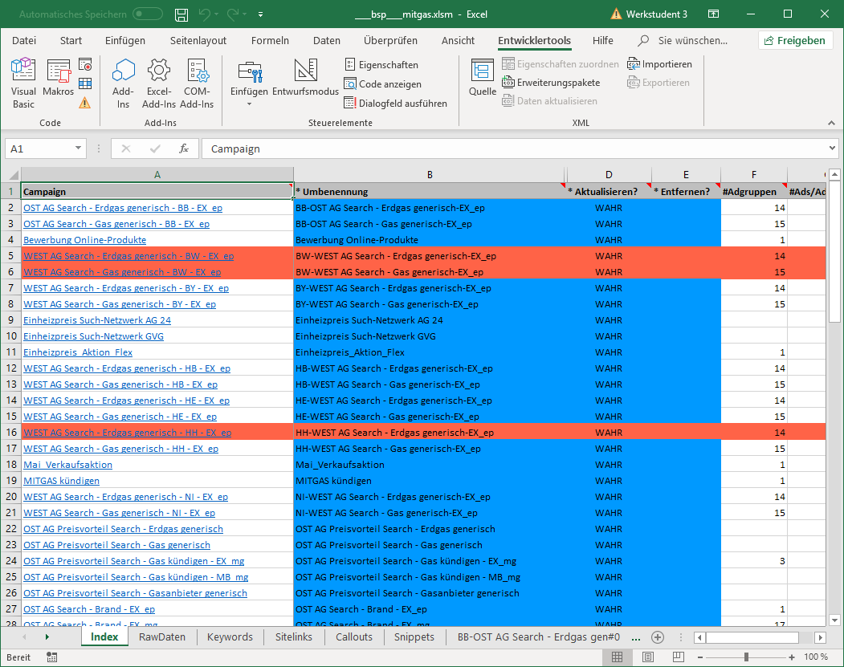Image resolution: width=844 pixels, height=667 pixels.
Task: Click the zoom slider in status bar
Action: tap(747, 657)
